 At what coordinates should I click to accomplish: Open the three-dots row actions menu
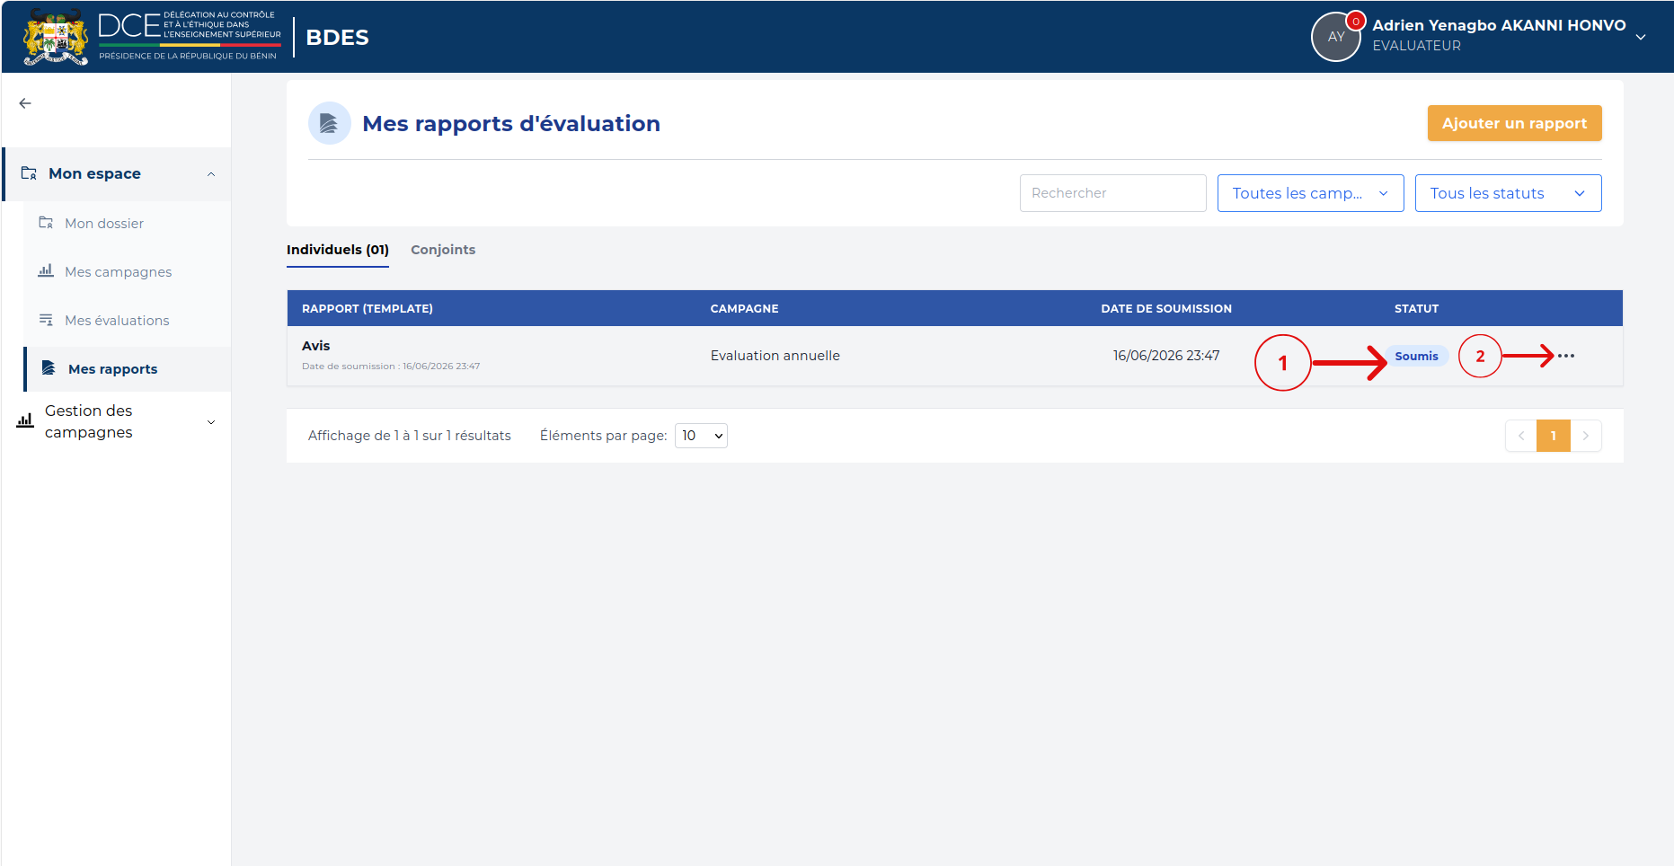(1566, 356)
